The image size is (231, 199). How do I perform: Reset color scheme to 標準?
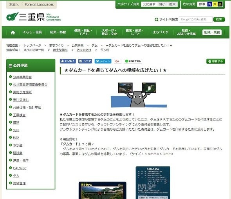tap(202, 4)
